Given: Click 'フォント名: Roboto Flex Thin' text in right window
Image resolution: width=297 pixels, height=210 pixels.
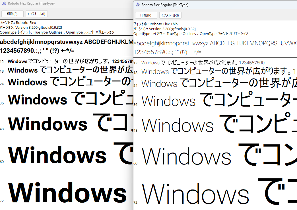Looking at the screenshot, I should pyautogui.click(x=156, y=24).
